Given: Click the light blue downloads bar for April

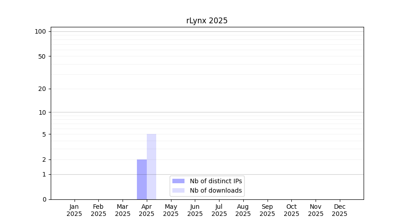Looking at the screenshot, I should 151,167.
